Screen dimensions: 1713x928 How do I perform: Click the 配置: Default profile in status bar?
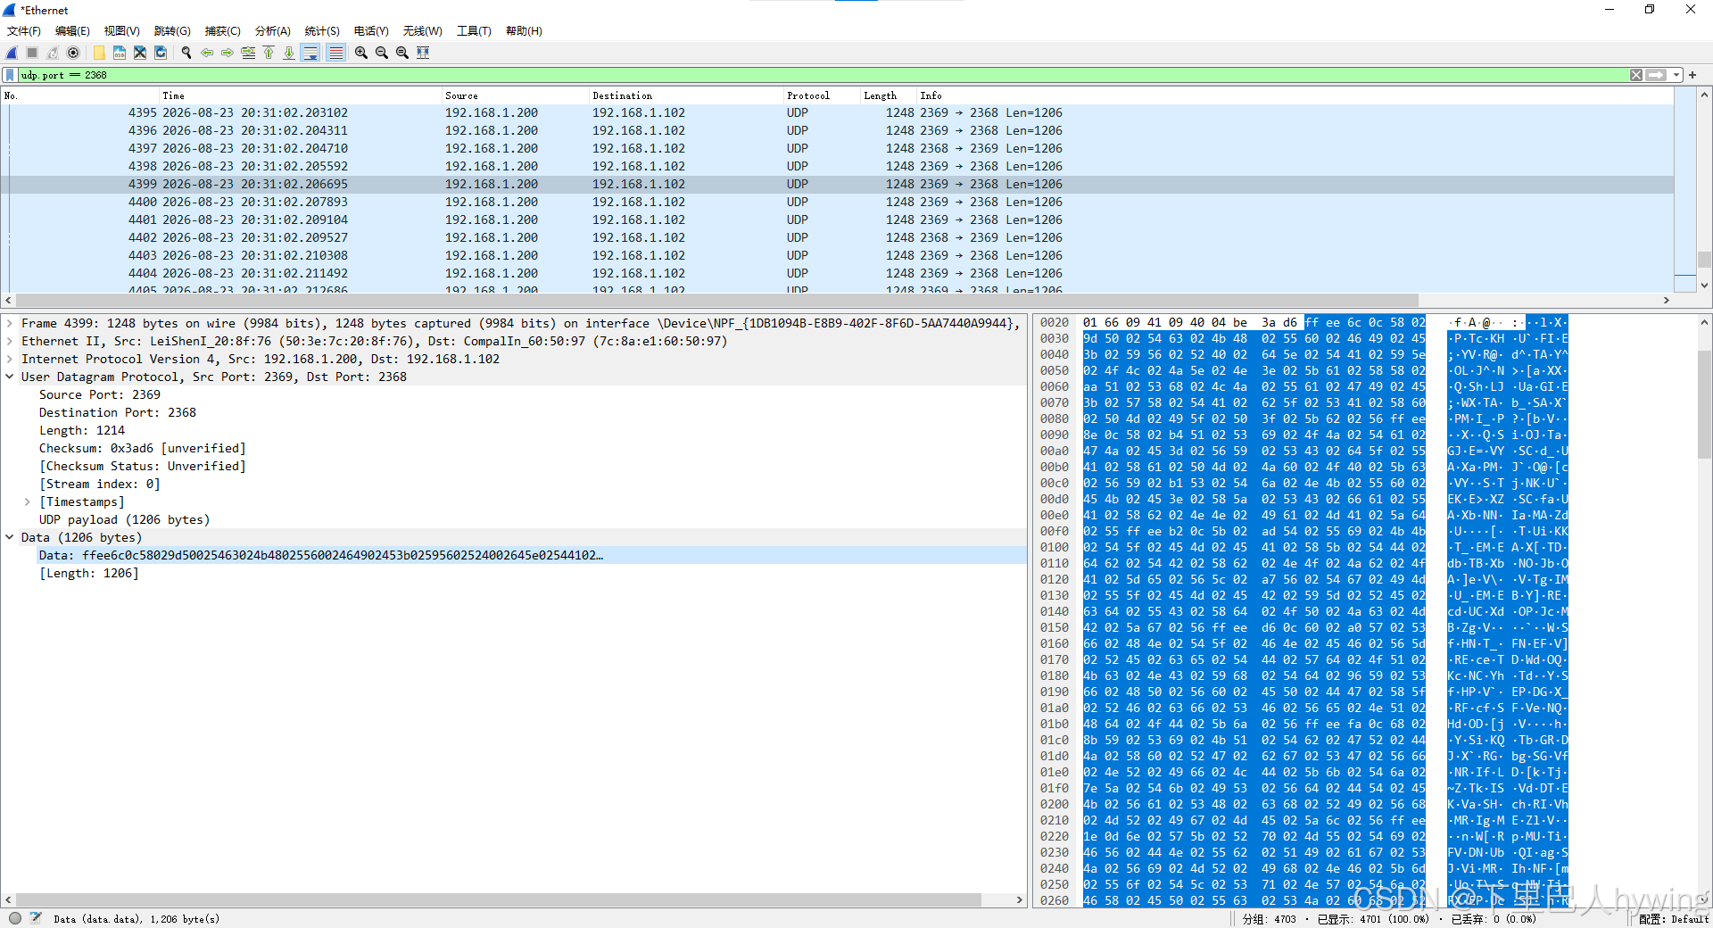tap(1674, 918)
